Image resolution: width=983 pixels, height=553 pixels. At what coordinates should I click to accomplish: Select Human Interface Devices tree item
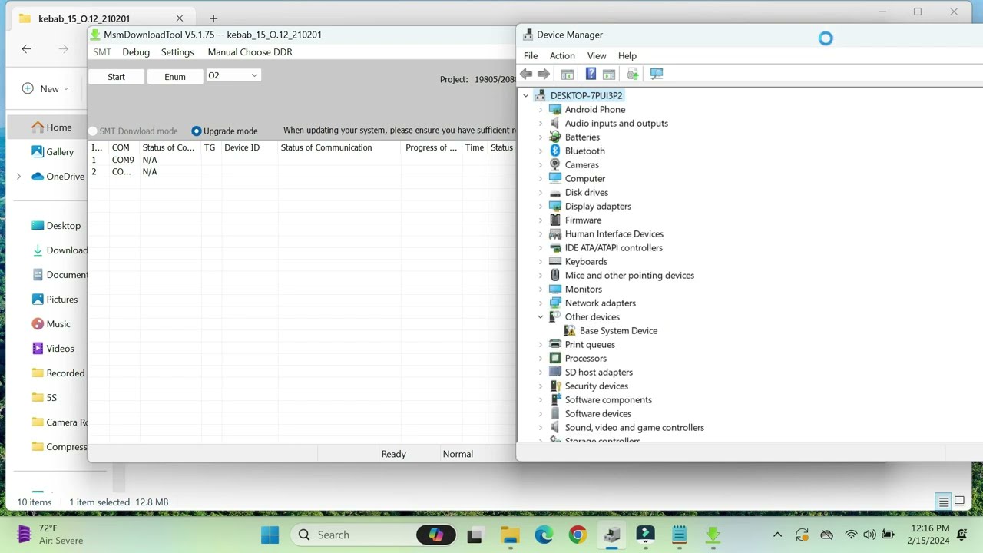pyautogui.click(x=614, y=233)
